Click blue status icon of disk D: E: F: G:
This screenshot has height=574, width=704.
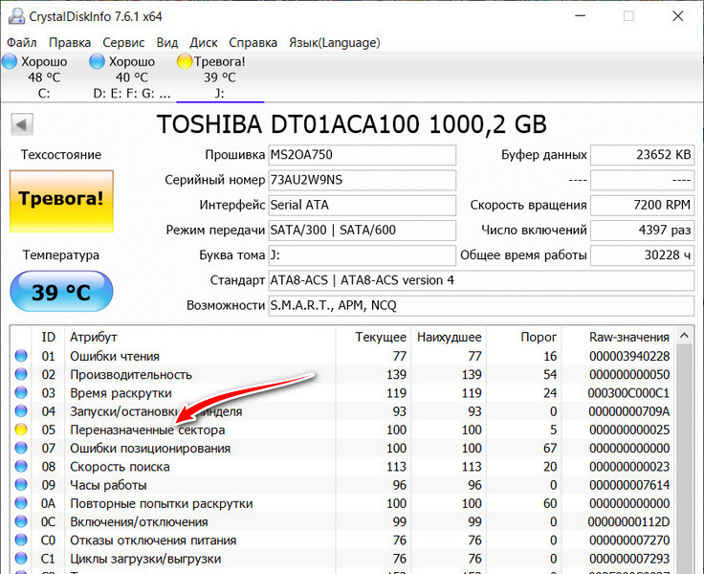[97, 61]
